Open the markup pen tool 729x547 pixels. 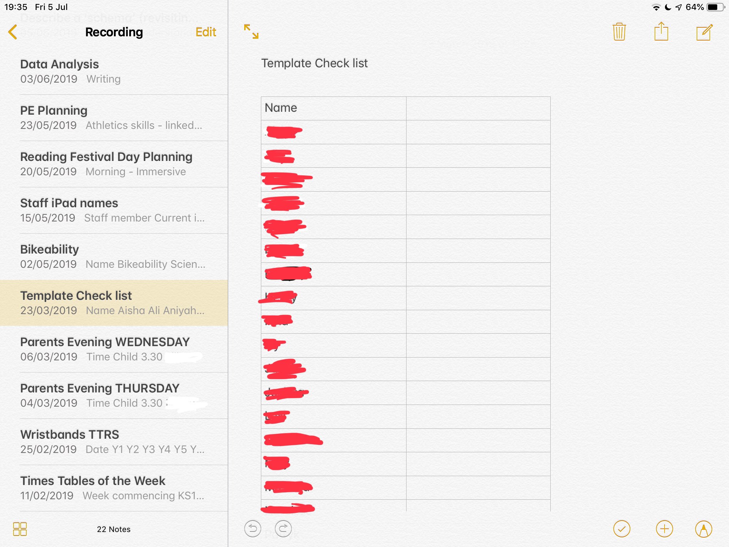[x=704, y=529]
